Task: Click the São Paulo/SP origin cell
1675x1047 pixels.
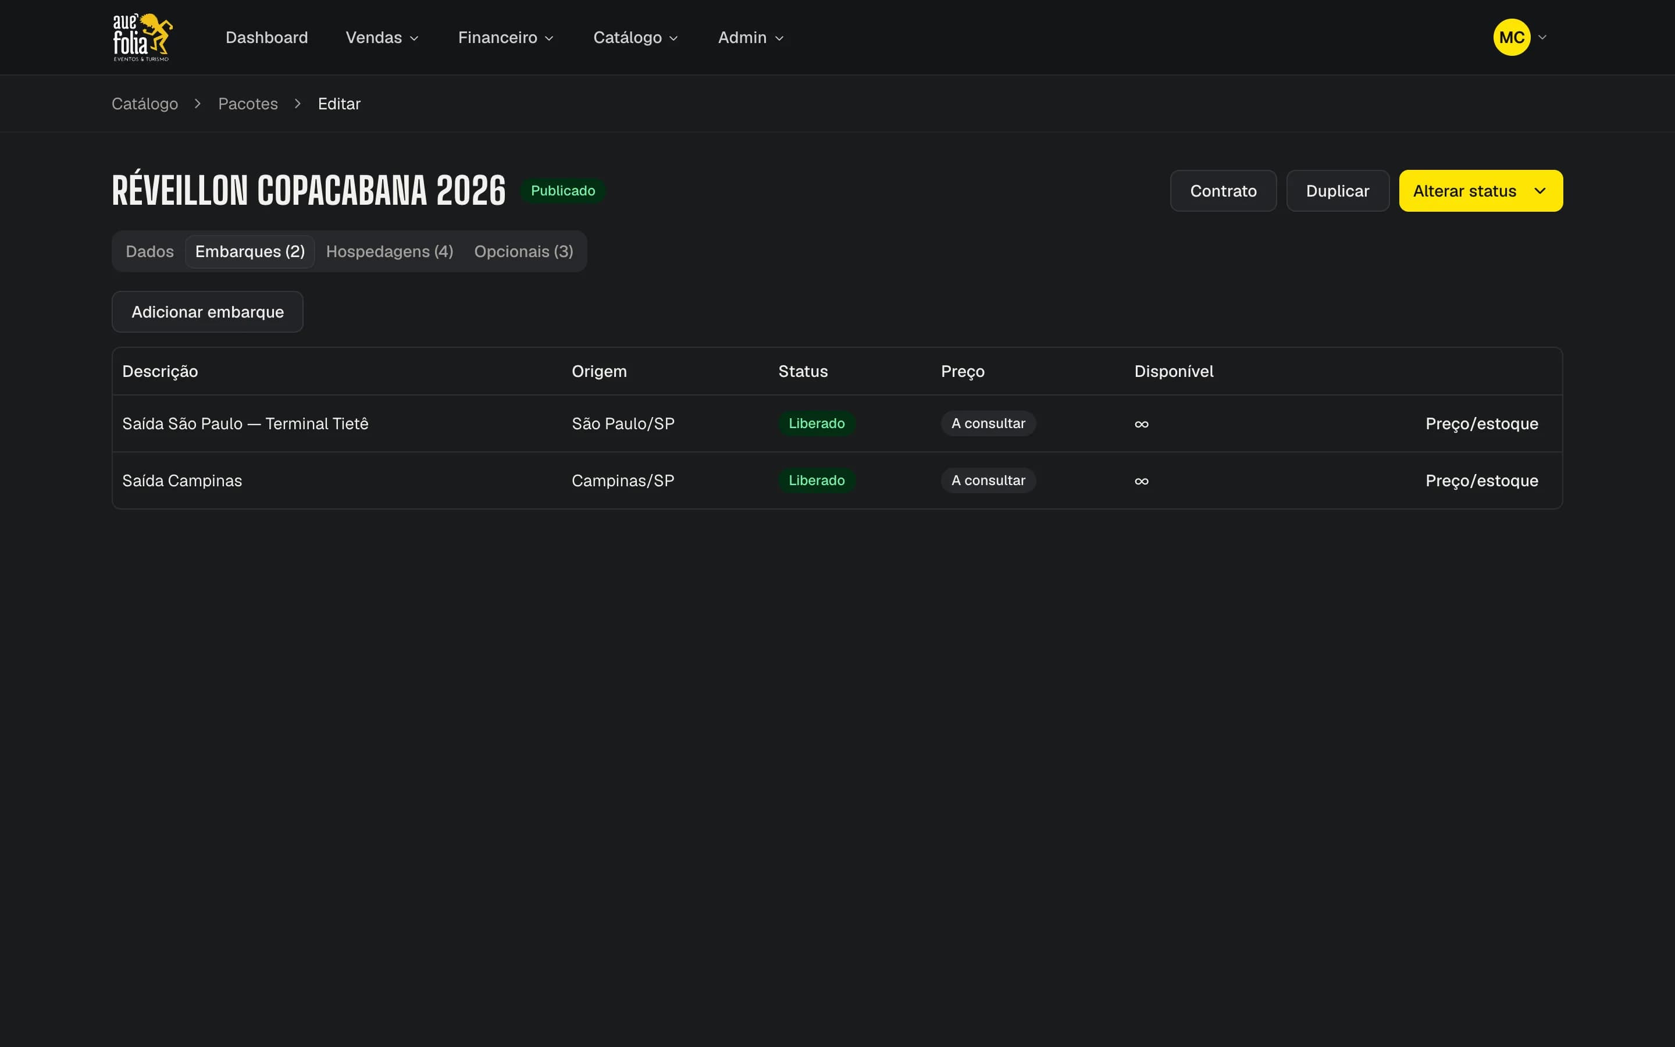Action: [x=623, y=424]
